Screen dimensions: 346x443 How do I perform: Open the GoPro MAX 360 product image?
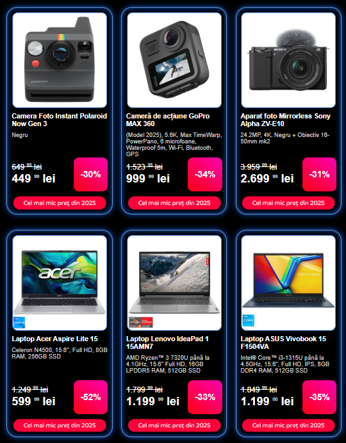(x=174, y=60)
